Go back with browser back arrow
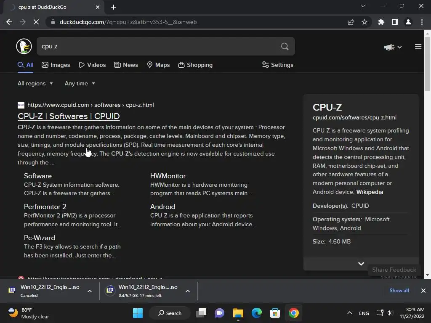 click(9, 22)
